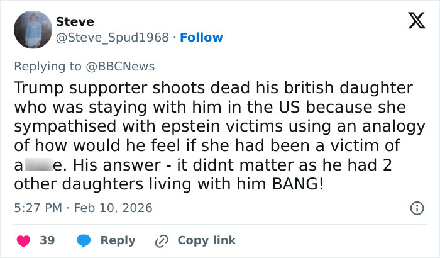Click the blurred censored word in tweet
The height and width of the screenshot is (258, 440).
(37, 165)
